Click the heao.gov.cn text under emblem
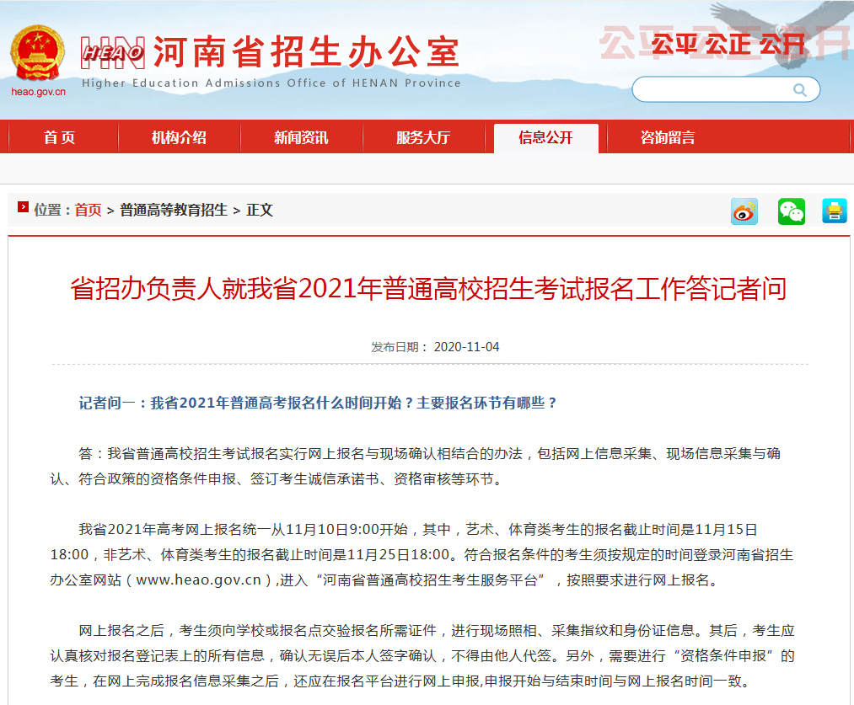The width and height of the screenshot is (854, 705). coord(38,91)
